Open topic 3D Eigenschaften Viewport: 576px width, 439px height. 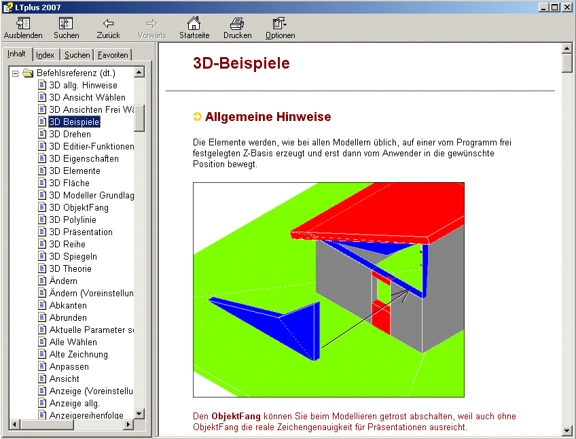click(x=84, y=158)
